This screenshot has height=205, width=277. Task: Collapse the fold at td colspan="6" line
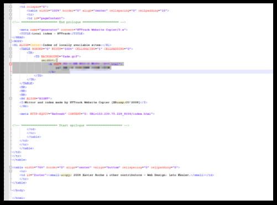(11, 7)
